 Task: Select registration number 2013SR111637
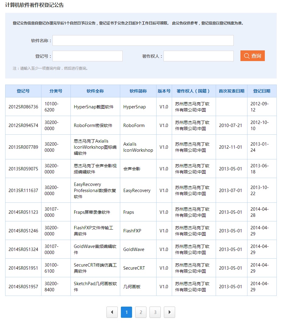(x=23, y=191)
